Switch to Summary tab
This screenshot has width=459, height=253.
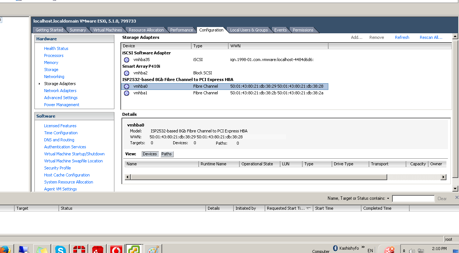[78, 30]
